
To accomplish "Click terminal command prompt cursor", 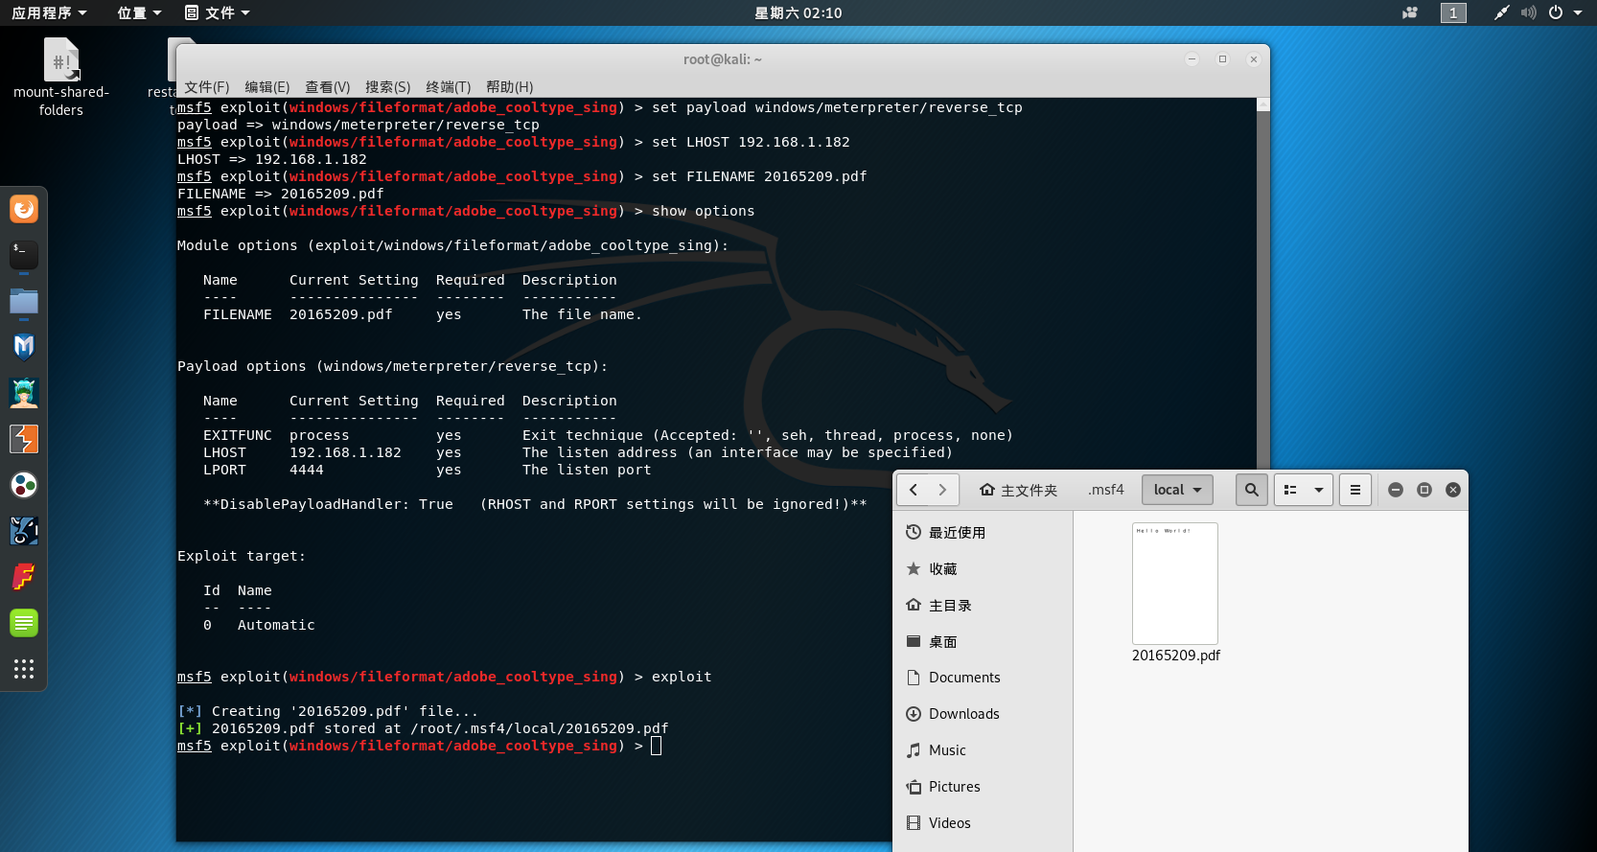I will pyautogui.click(x=657, y=746).
